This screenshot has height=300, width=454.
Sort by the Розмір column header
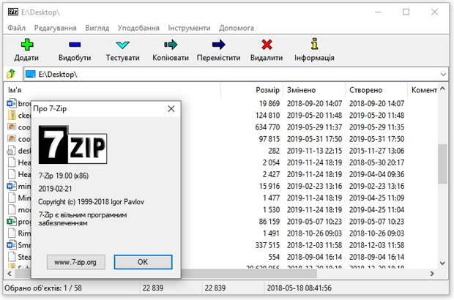[x=252, y=90]
